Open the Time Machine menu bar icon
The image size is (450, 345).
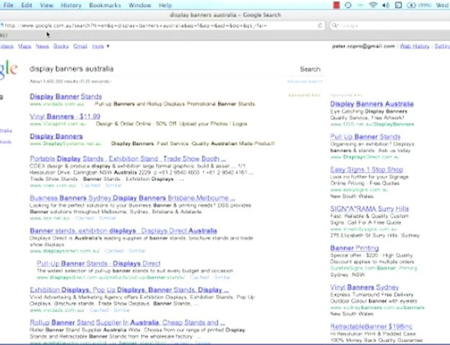[348, 5]
